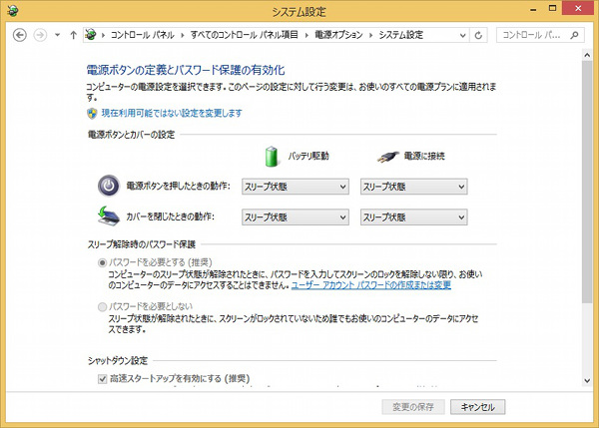Click 電源ボタンを押したときの動作 label
The image size is (599, 428).
coord(179,187)
